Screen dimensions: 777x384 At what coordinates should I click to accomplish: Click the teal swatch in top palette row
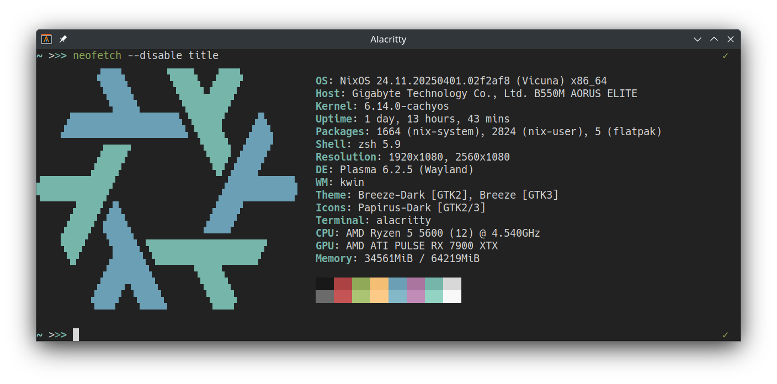(434, 284)
